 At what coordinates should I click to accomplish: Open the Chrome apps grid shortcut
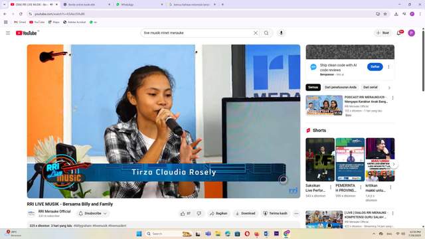coord(6,22)
